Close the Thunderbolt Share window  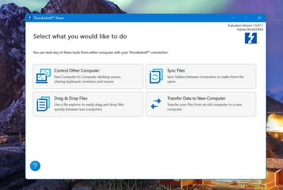pos(259,18)
